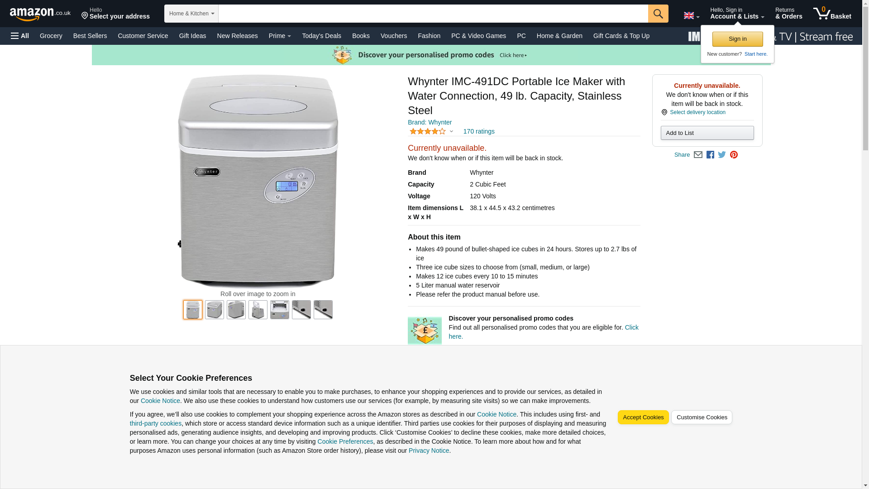Image resolution: width=869 pixels, height=489 pixels.
Task: Click the search magnifier button
Action: 658,14
